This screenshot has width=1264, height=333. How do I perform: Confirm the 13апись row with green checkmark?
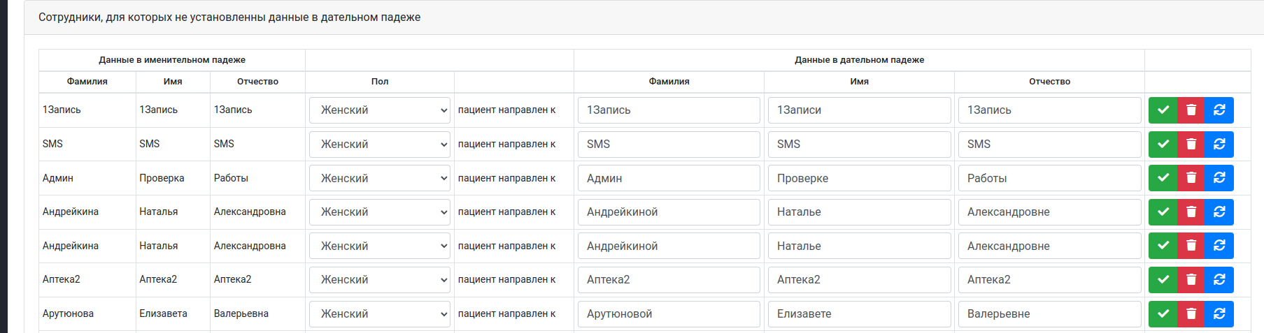point(1163,110)
